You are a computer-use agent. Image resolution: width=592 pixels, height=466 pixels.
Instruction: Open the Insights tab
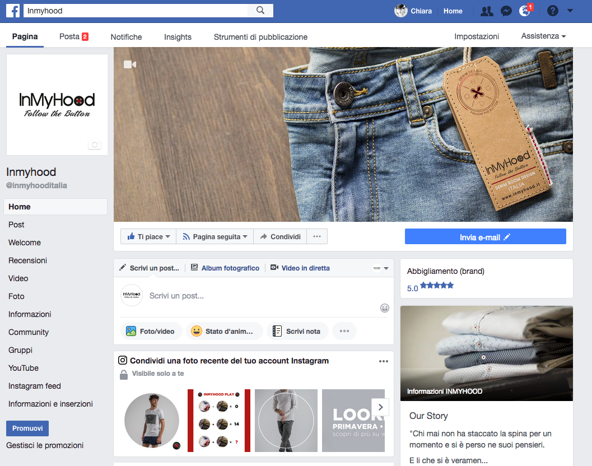[x=178, y=37]
